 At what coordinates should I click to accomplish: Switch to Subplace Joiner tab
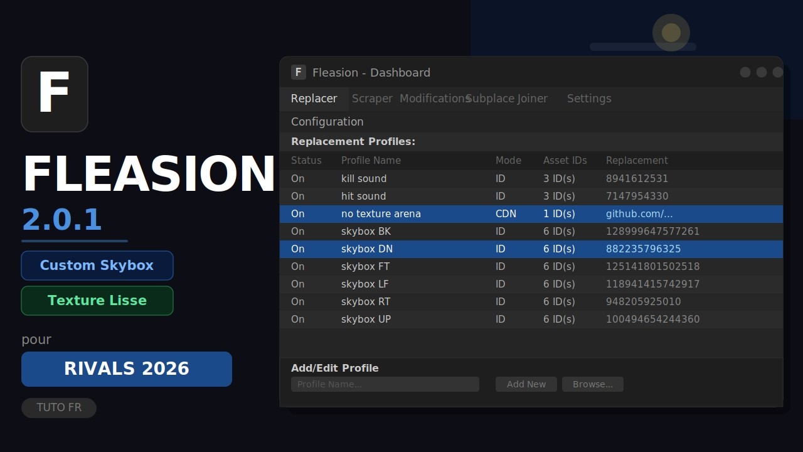pos(507,99)
